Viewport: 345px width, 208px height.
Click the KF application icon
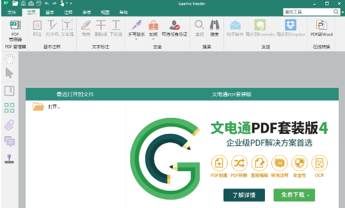point(6,3)
